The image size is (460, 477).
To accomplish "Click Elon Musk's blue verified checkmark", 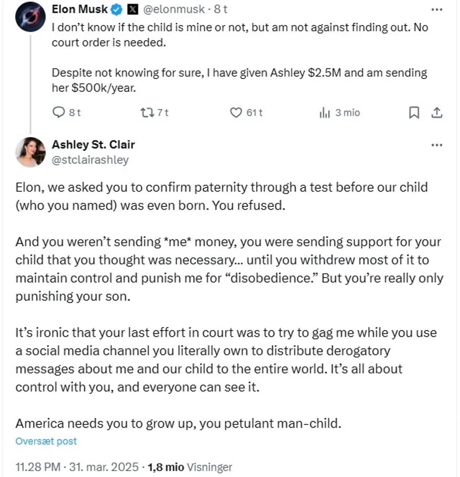I will [116, 9].
